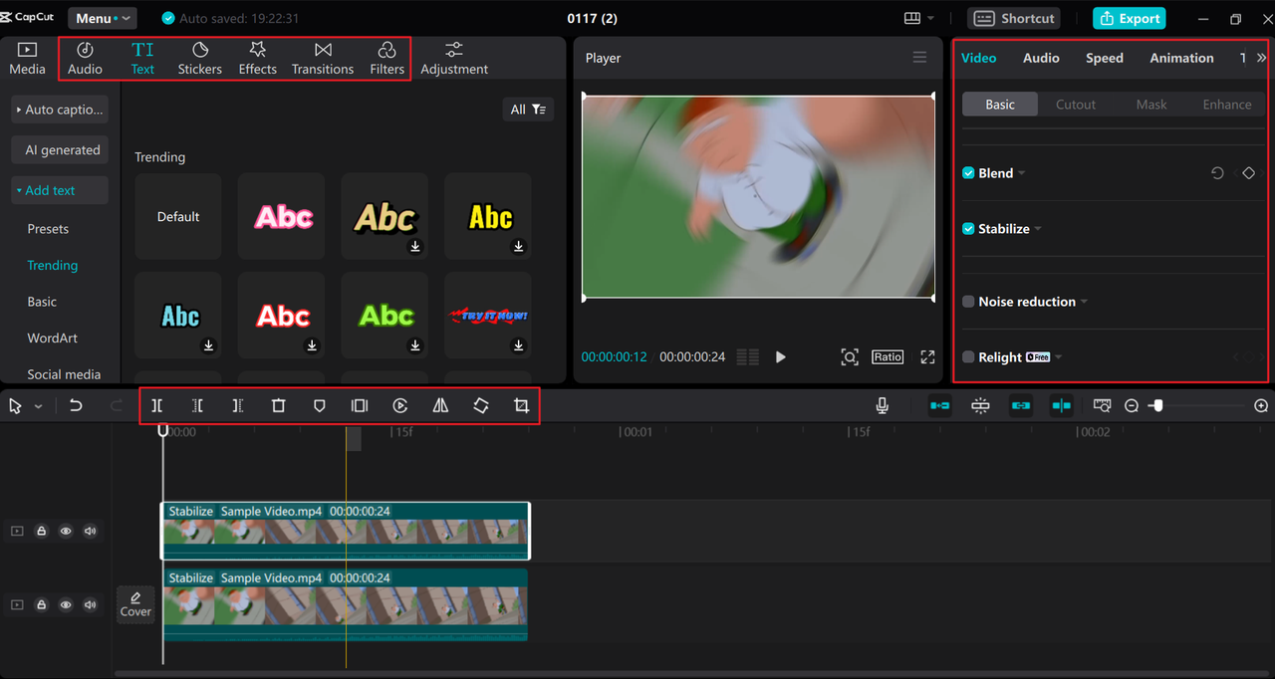Click the Split tool in timeline toolbar
This screenshot has width=1275, height=679.
(x=157, y=405)
